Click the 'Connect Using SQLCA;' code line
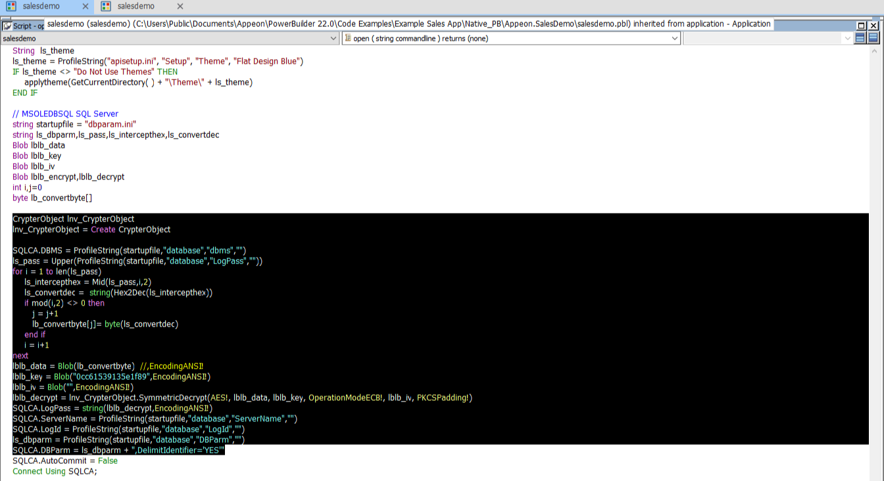The width and height of the screenshot is (884, 481). pos(55,471)
